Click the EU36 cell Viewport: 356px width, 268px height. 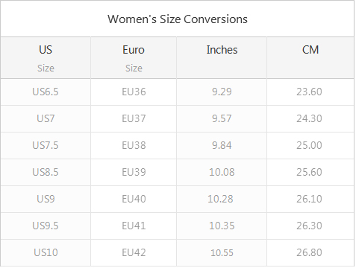[x=134, y=92]
